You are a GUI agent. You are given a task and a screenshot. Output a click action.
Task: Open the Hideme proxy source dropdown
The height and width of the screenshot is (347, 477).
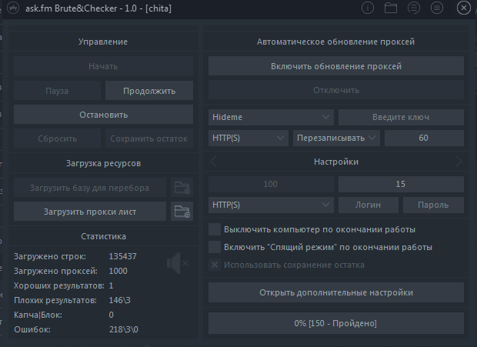pyautogui.click(x=271, y=117)
